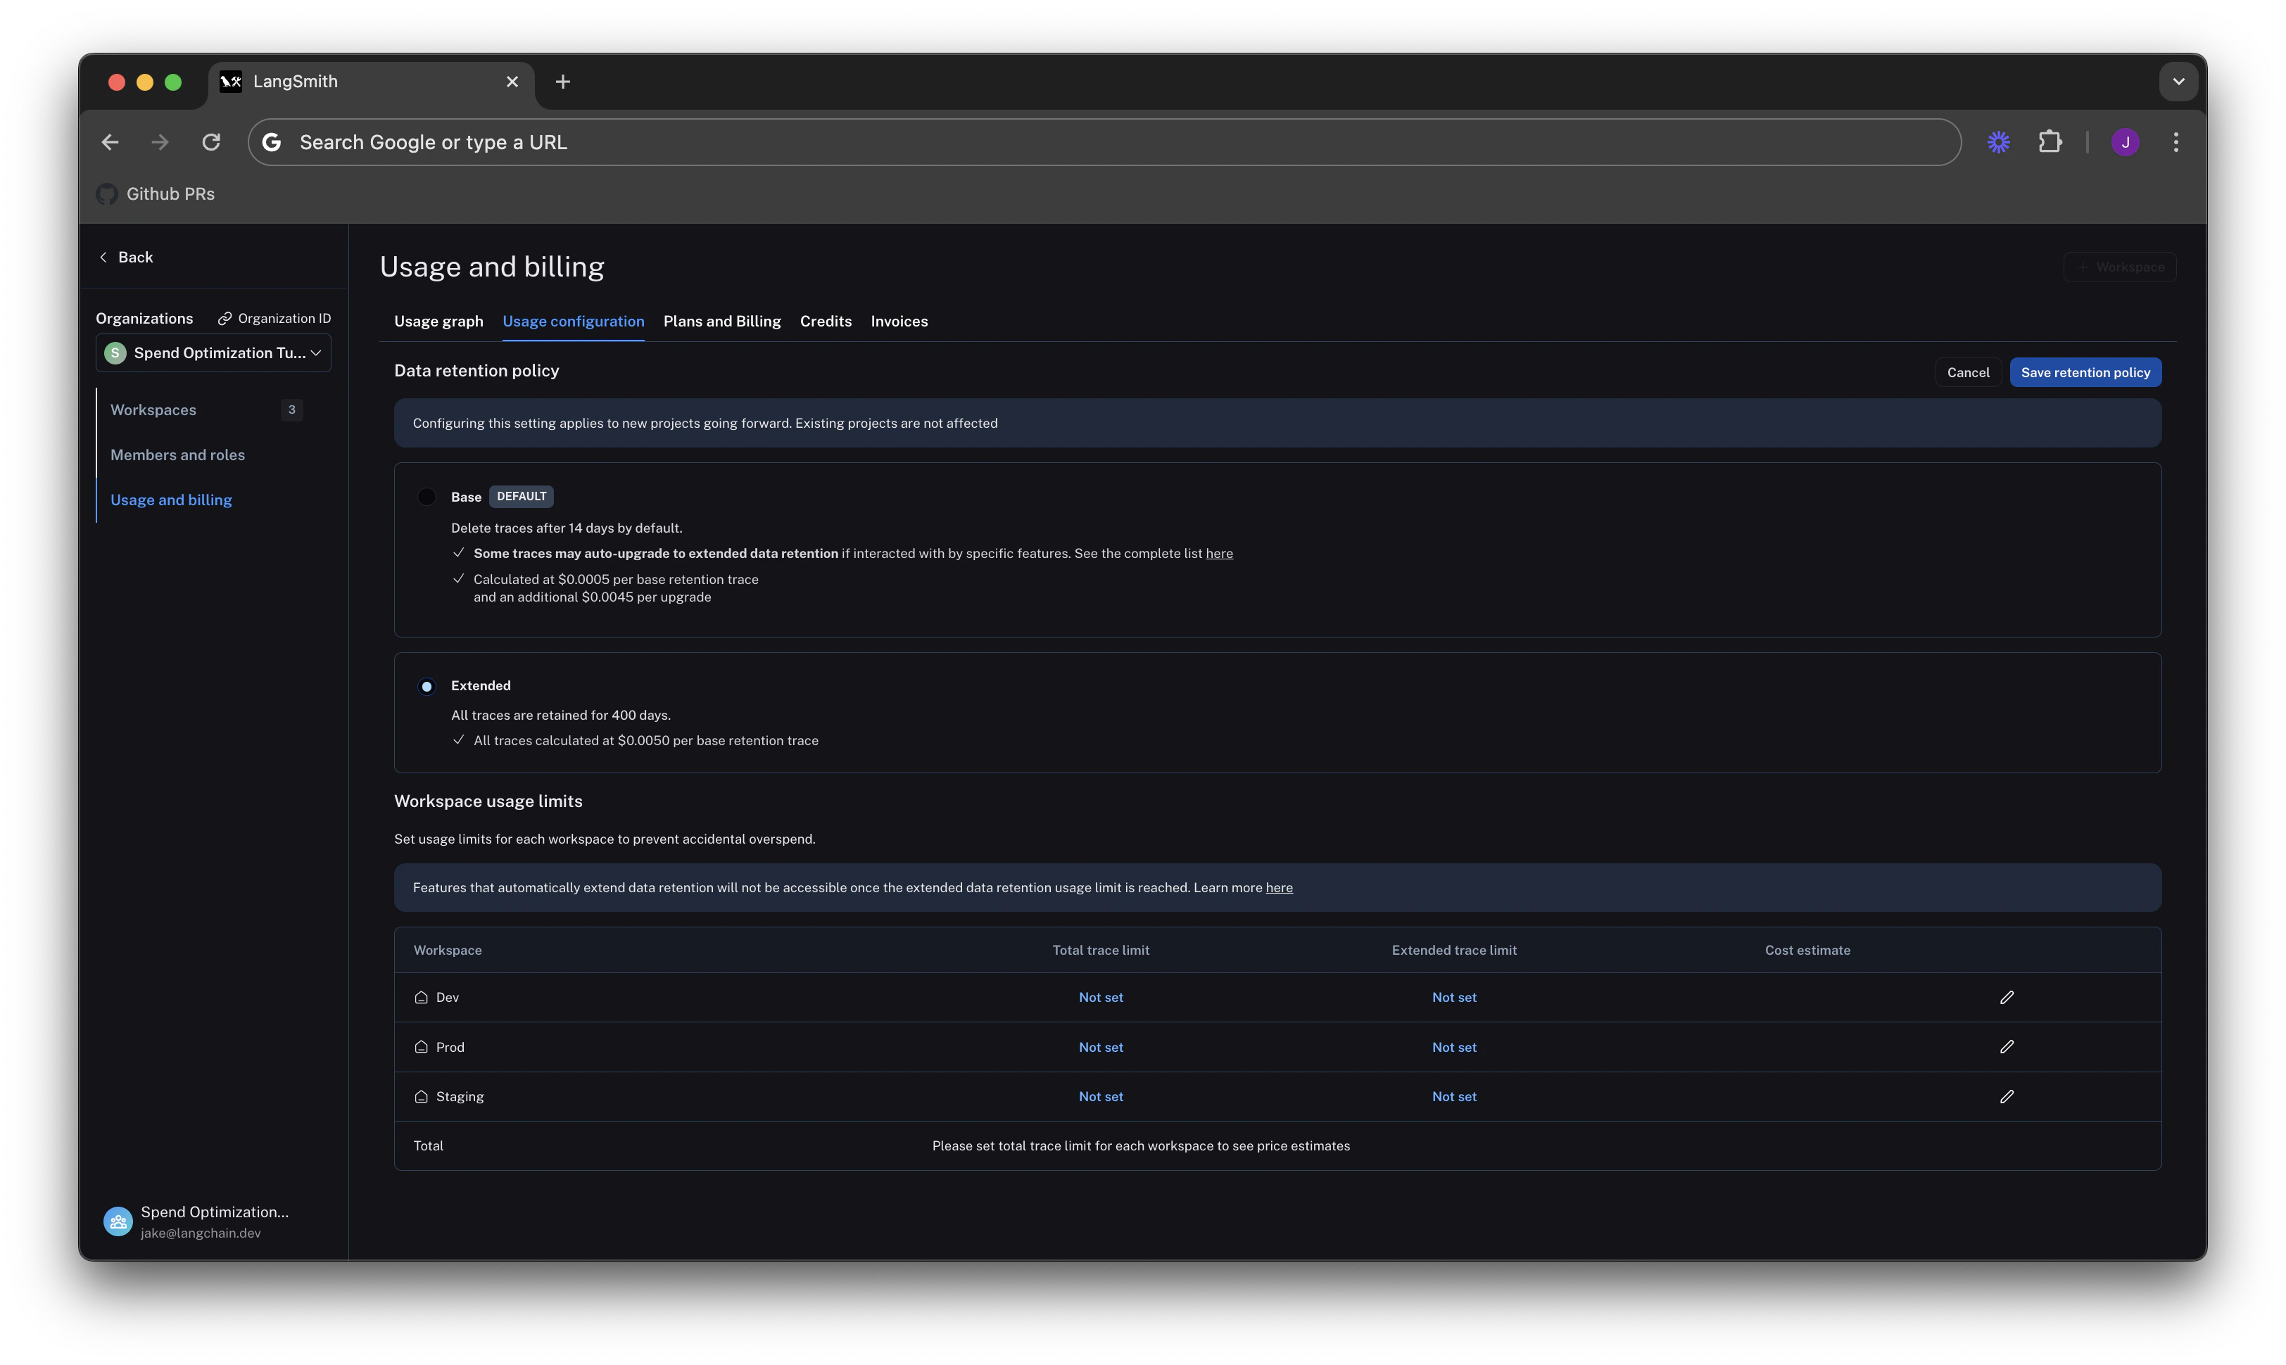Open the Usage graph tab
Viewport: 2286px width, 1365px height.
tap(438, 321)
